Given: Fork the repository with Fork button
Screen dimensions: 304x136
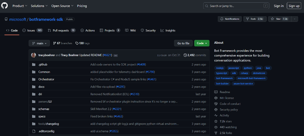Looking at the screenshot, I should pos(255,19).
